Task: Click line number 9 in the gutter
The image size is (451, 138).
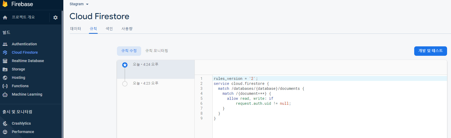Action: [202, 118]
